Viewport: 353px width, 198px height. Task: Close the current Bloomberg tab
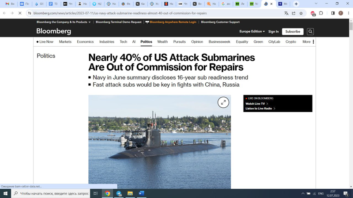point(271,4)
